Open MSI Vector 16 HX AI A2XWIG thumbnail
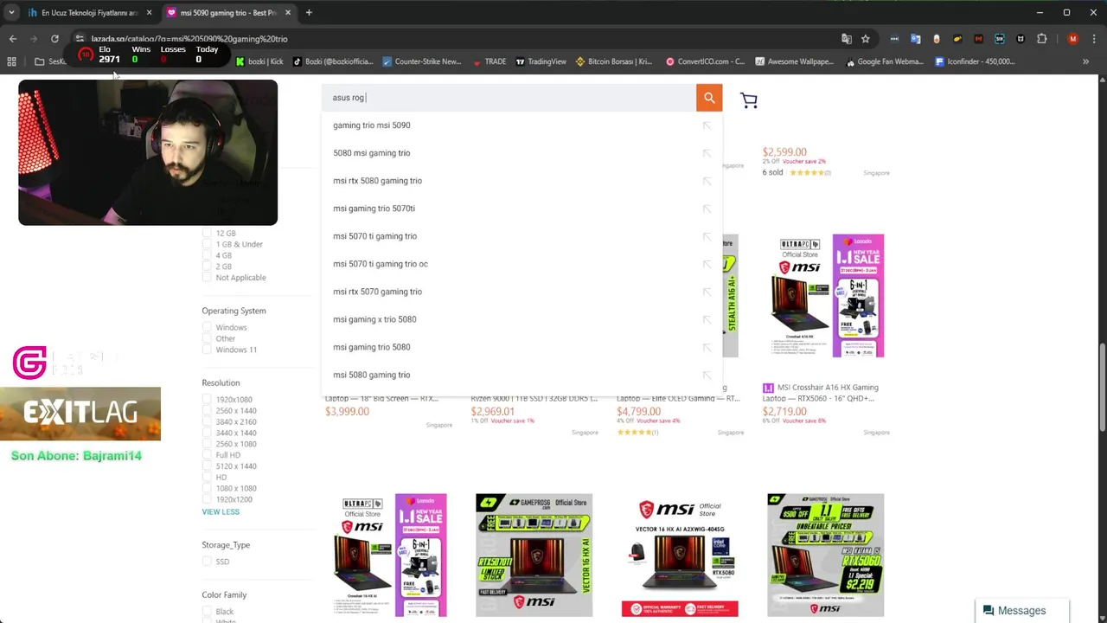Viewport: 1107px width, 623px height. tap(680, 556)
